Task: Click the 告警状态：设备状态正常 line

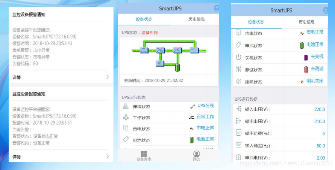Action: [x=35, y=136]
